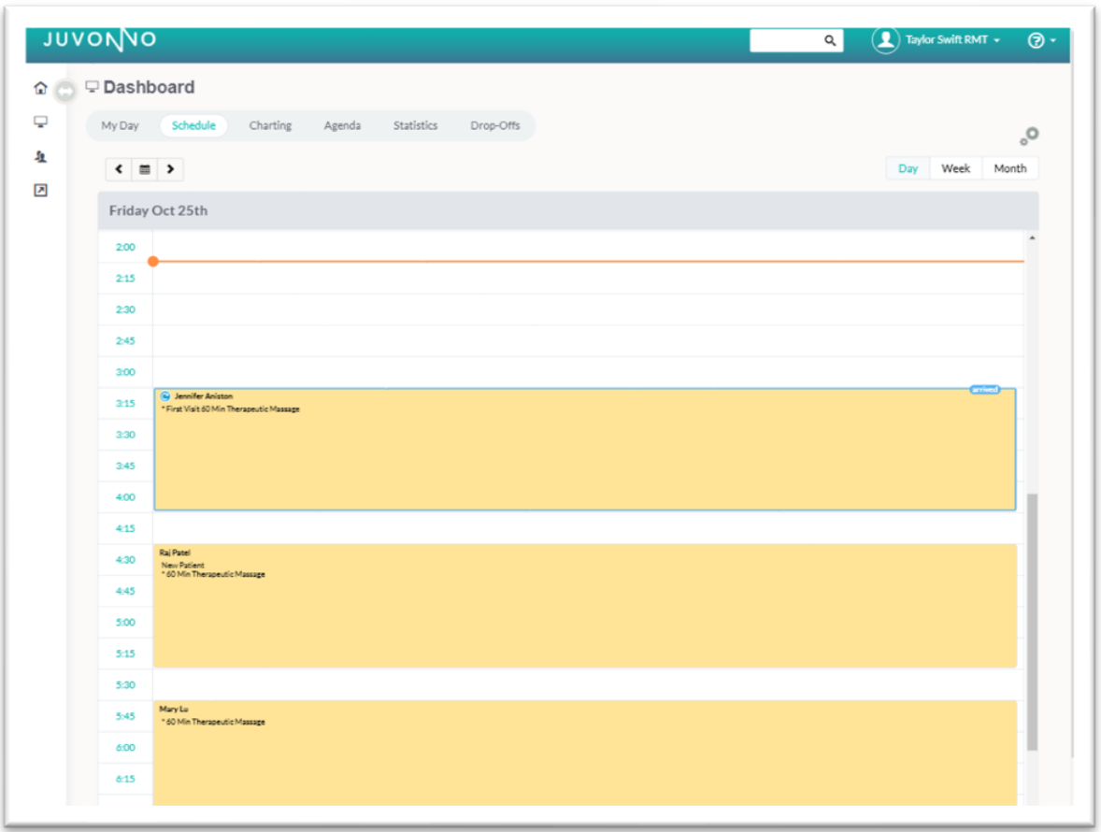Open schedule settings gears icon
Screen dimensions: 1101x832
(1029, 136)
